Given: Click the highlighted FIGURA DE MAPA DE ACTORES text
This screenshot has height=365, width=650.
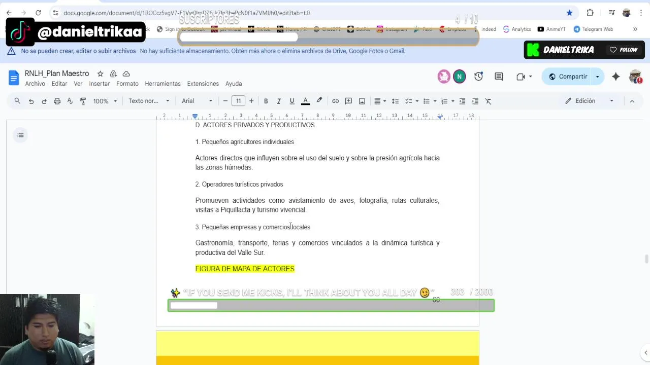Looking at the screenshot, I should tap(245, 269).
